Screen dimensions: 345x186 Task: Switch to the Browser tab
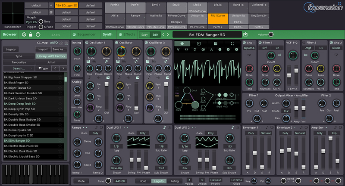click(x=9, y=34)
